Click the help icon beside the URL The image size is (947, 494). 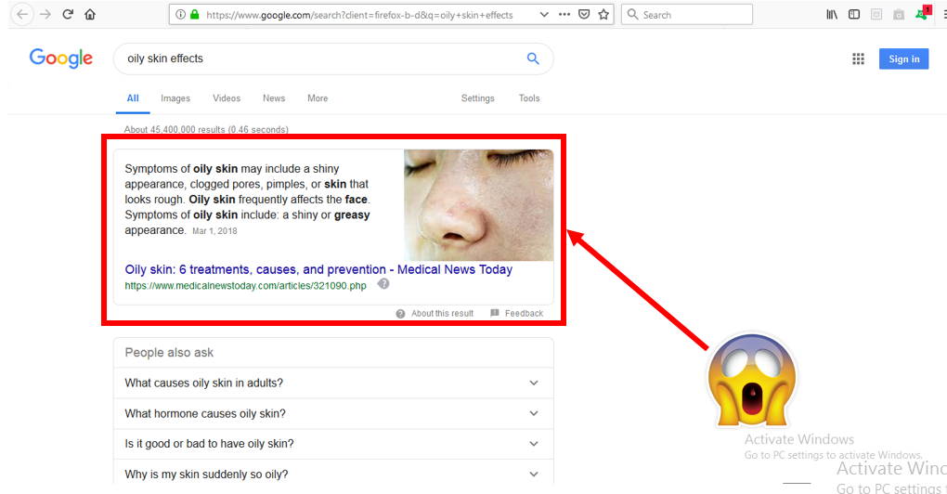pyautogui.click(x=383, y=284)
